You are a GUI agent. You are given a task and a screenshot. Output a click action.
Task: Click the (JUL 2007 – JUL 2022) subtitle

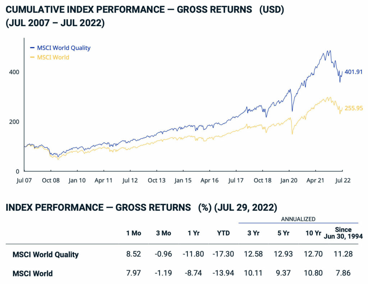click(55, 23)
